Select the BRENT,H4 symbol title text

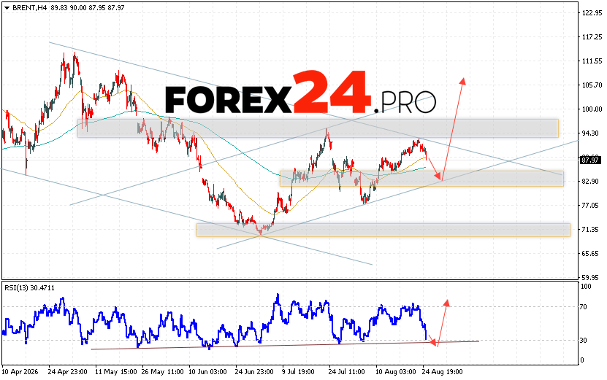(29, 8)
